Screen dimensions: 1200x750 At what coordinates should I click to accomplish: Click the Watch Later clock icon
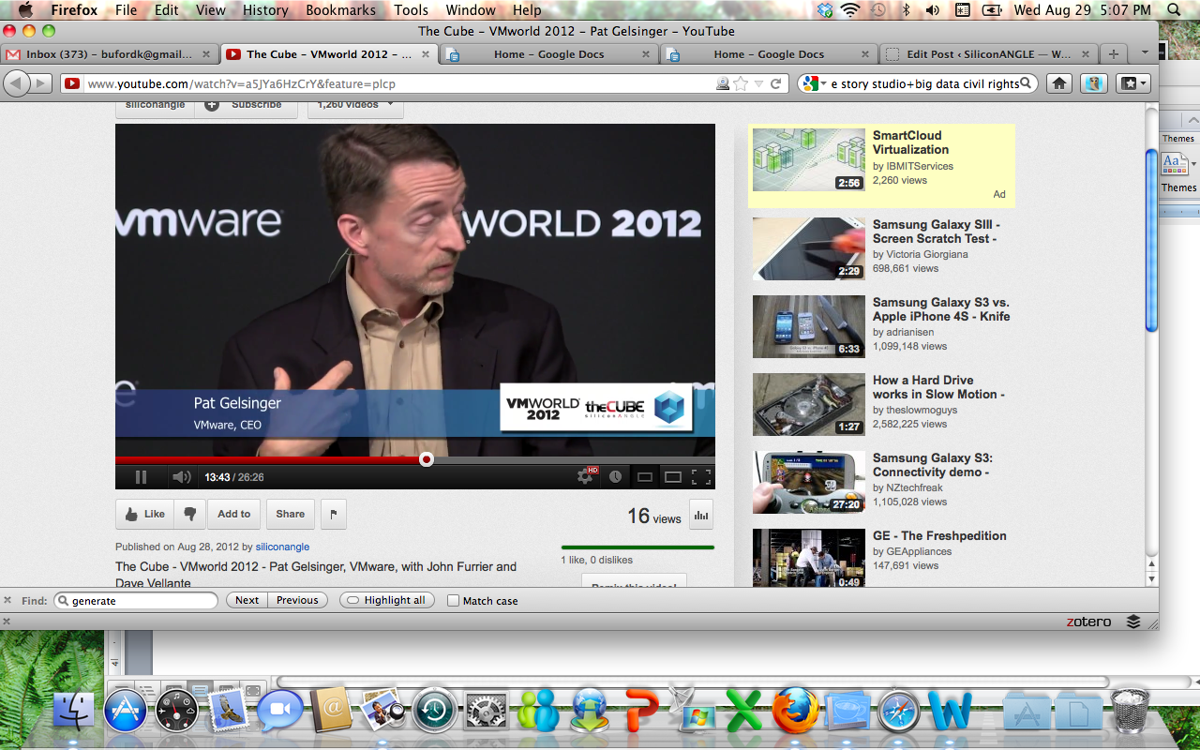[615, 476]
